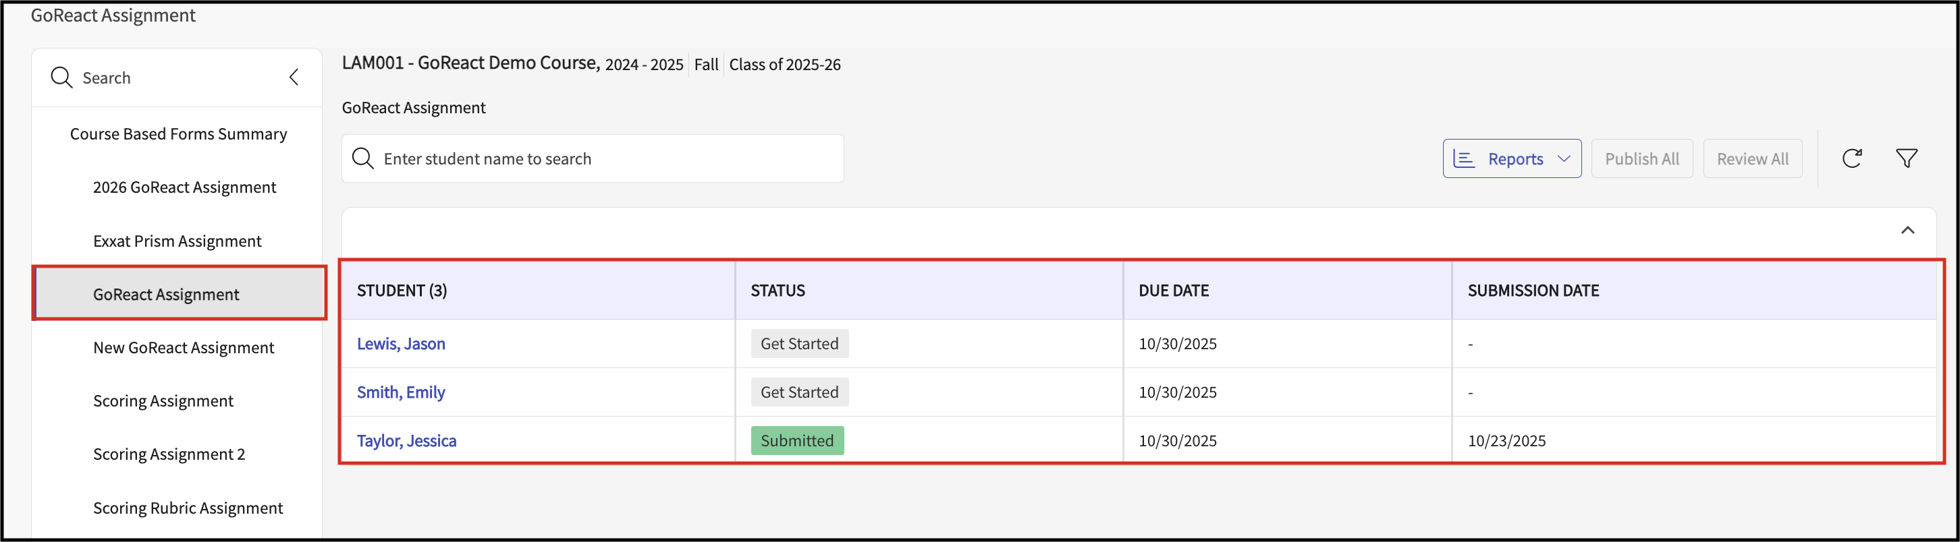1960x542 pixels.
Task: Click the Review All button
Action: tap(1752, 158)
